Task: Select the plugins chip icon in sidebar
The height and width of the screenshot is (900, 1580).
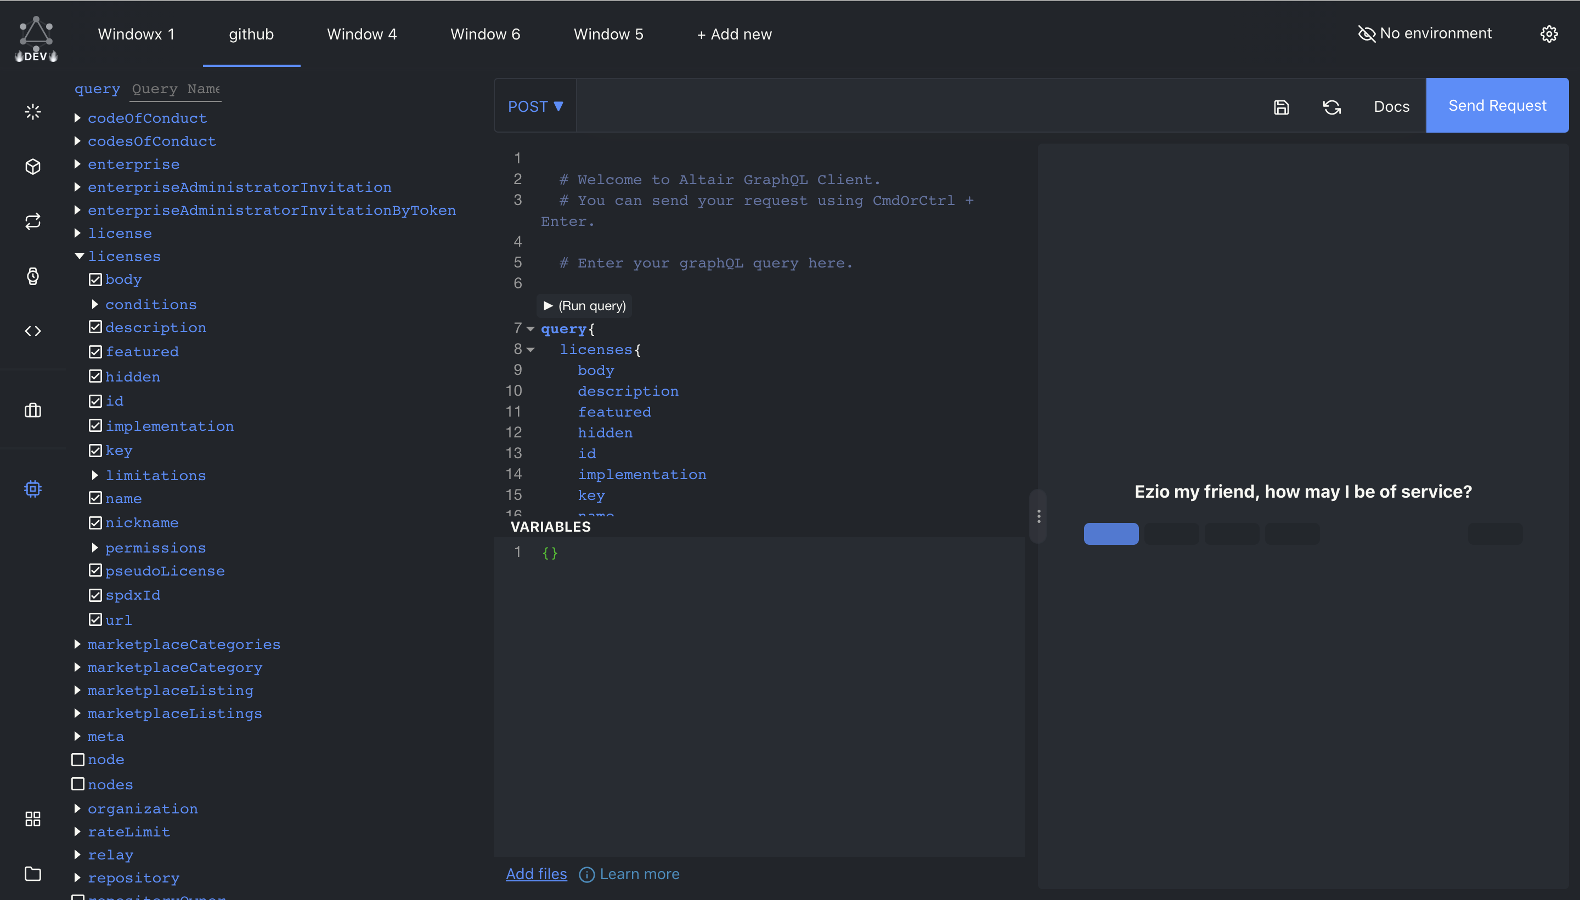Action: tap(32, 489)
